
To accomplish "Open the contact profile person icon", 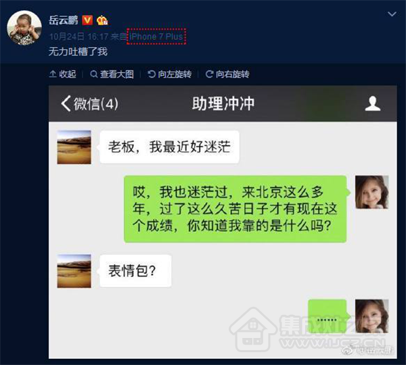I will [x=373, y=103].
